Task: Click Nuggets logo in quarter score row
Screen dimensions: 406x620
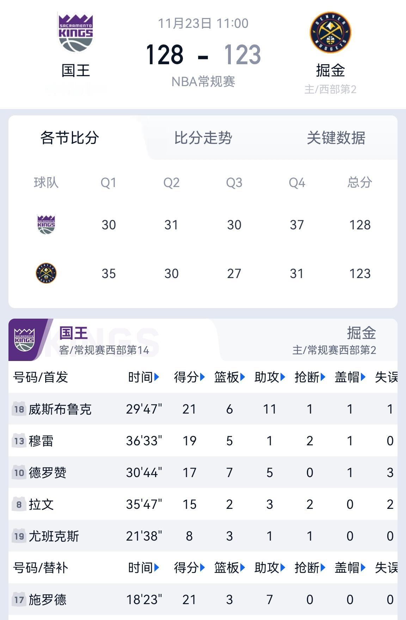Action: 46,273
